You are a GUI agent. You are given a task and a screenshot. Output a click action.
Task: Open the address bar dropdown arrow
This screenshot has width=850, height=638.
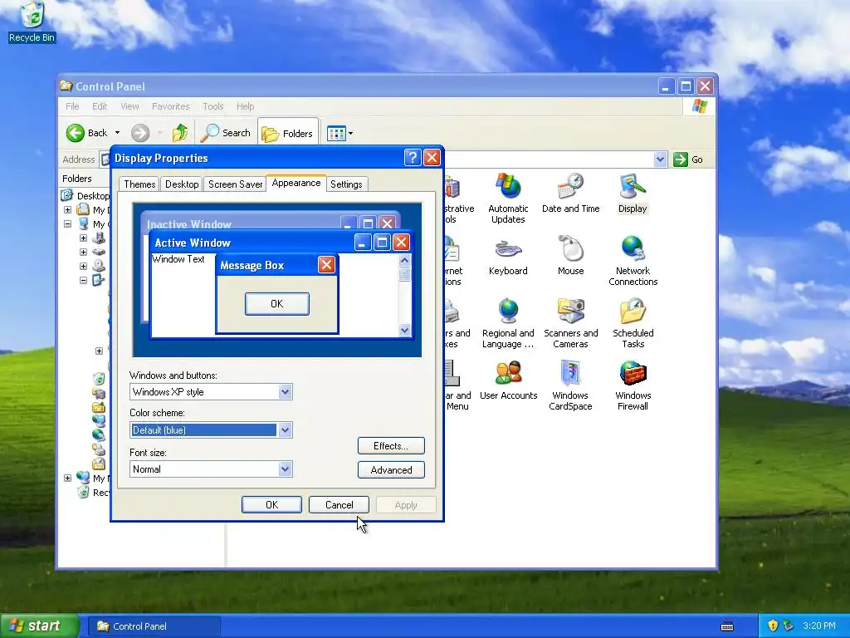point(660,159)
